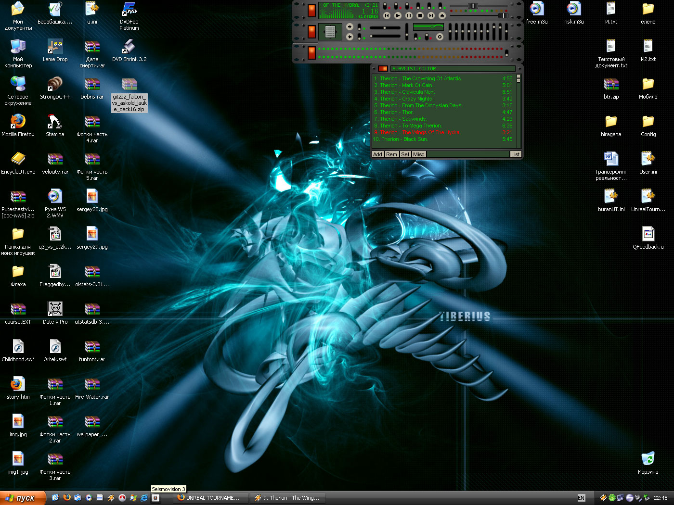Image resolution: width=674 pixels, height=505 pixels.
Task: Flip the toggle switch above the Previous button
Action: 385,6
